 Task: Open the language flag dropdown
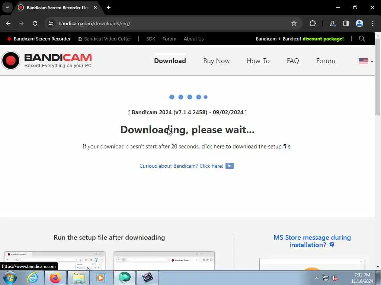[366, 61]
